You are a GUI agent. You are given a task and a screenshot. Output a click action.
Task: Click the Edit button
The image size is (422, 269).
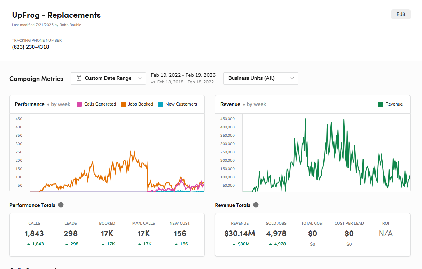point(401,14)
